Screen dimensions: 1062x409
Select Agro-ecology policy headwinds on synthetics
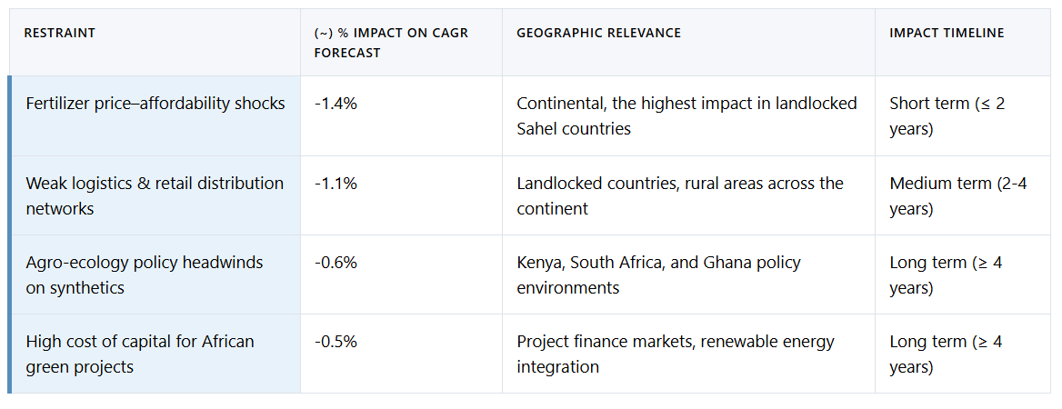tap(145, 274)
